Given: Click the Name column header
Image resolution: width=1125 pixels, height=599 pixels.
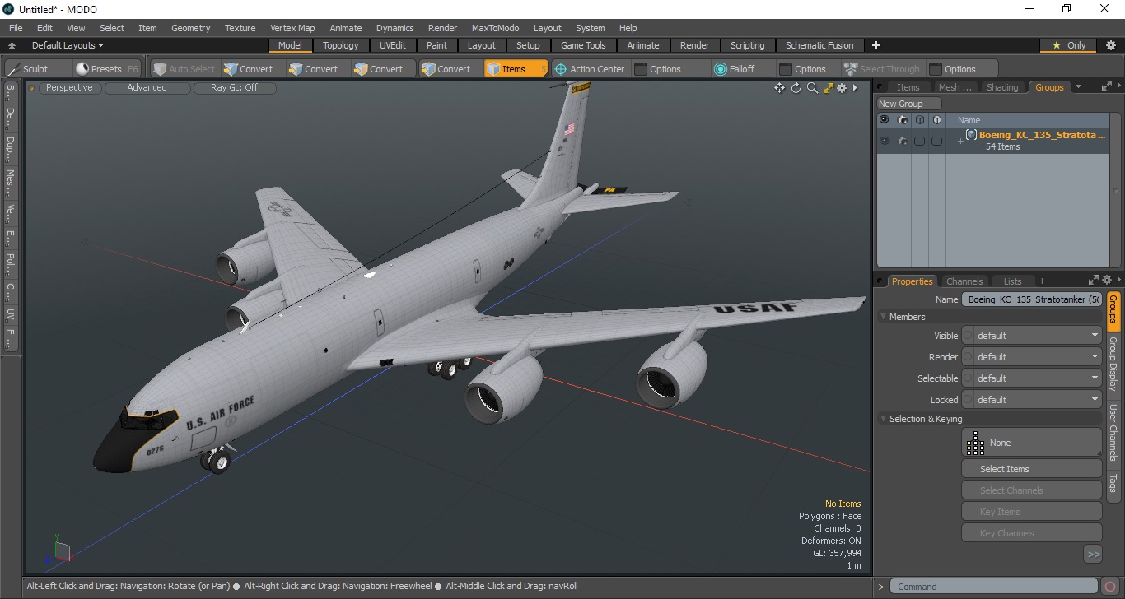Looking at the screenshot, I should click(x=969, y=120).
